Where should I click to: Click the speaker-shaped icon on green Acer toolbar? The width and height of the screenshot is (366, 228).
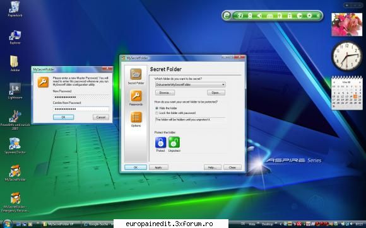(259, 16)
